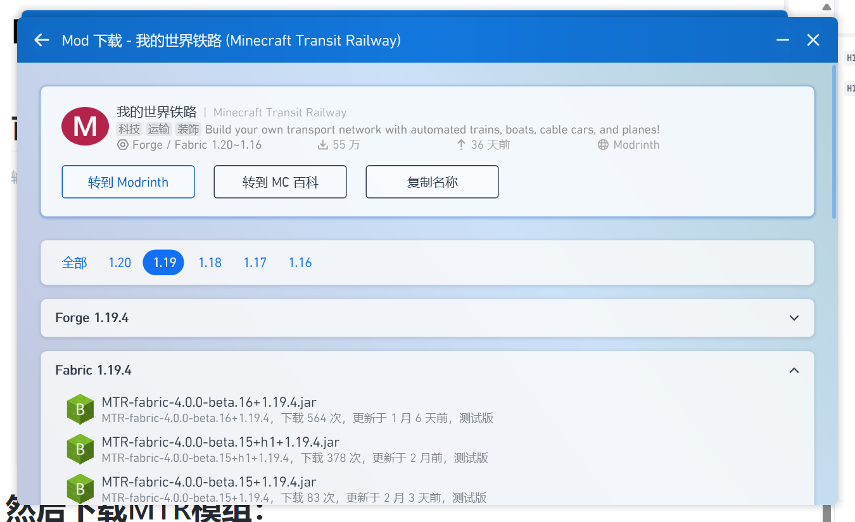Open the 转到 Modrinth button
Screen dimensions: 855x522
pyautogui.click(x=128, y=182)
